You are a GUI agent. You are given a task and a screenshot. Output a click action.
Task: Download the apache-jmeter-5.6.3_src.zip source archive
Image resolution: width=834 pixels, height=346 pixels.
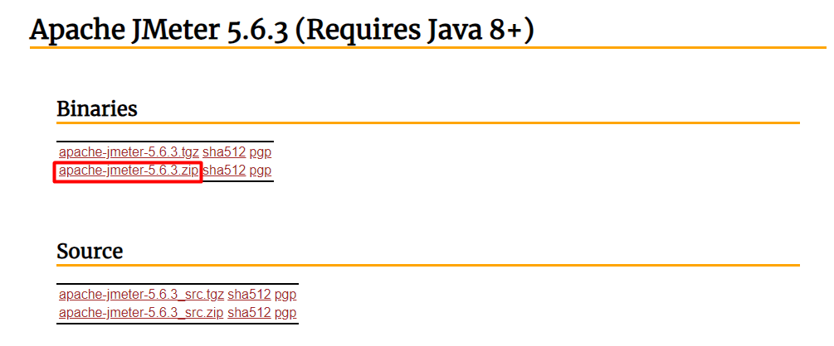(x=141, y=313)
